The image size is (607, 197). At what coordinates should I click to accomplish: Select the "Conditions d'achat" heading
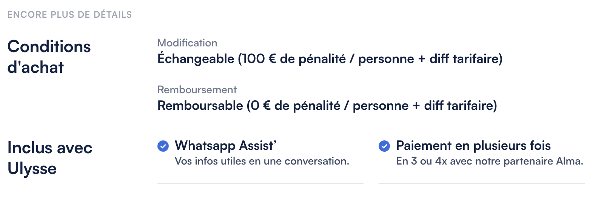tap(49, 57)
